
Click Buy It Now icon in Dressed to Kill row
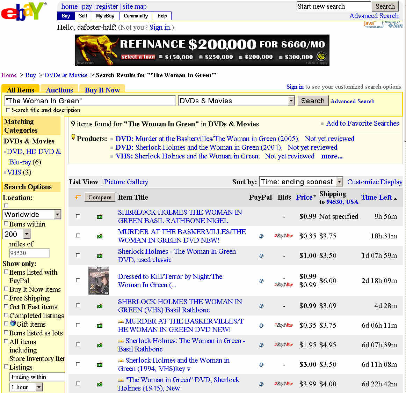coord(284,284)
